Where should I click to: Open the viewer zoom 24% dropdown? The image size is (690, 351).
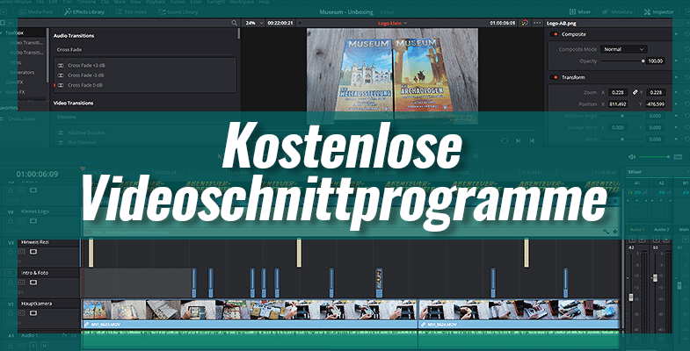(x=255, y=23)
